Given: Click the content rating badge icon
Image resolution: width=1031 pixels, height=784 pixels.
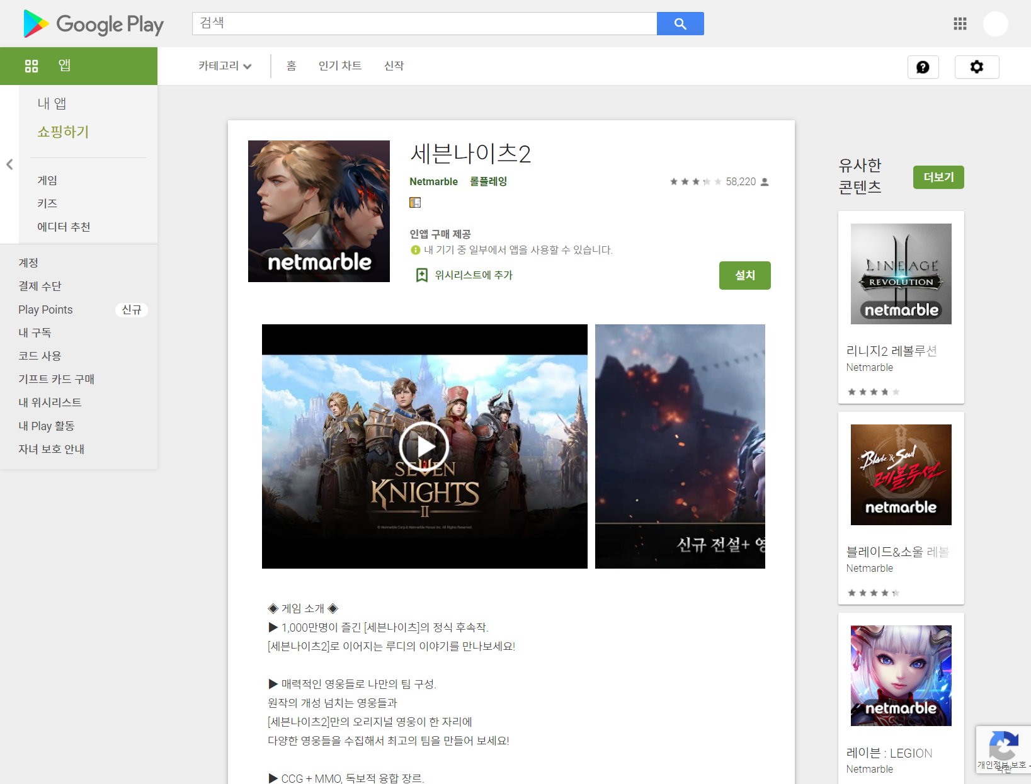Looking at the screenshot, I should point(415,203).
